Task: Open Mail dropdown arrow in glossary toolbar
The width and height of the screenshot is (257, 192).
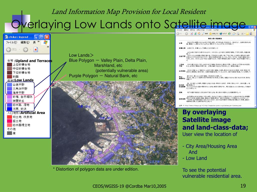Action: pos(236,34)
